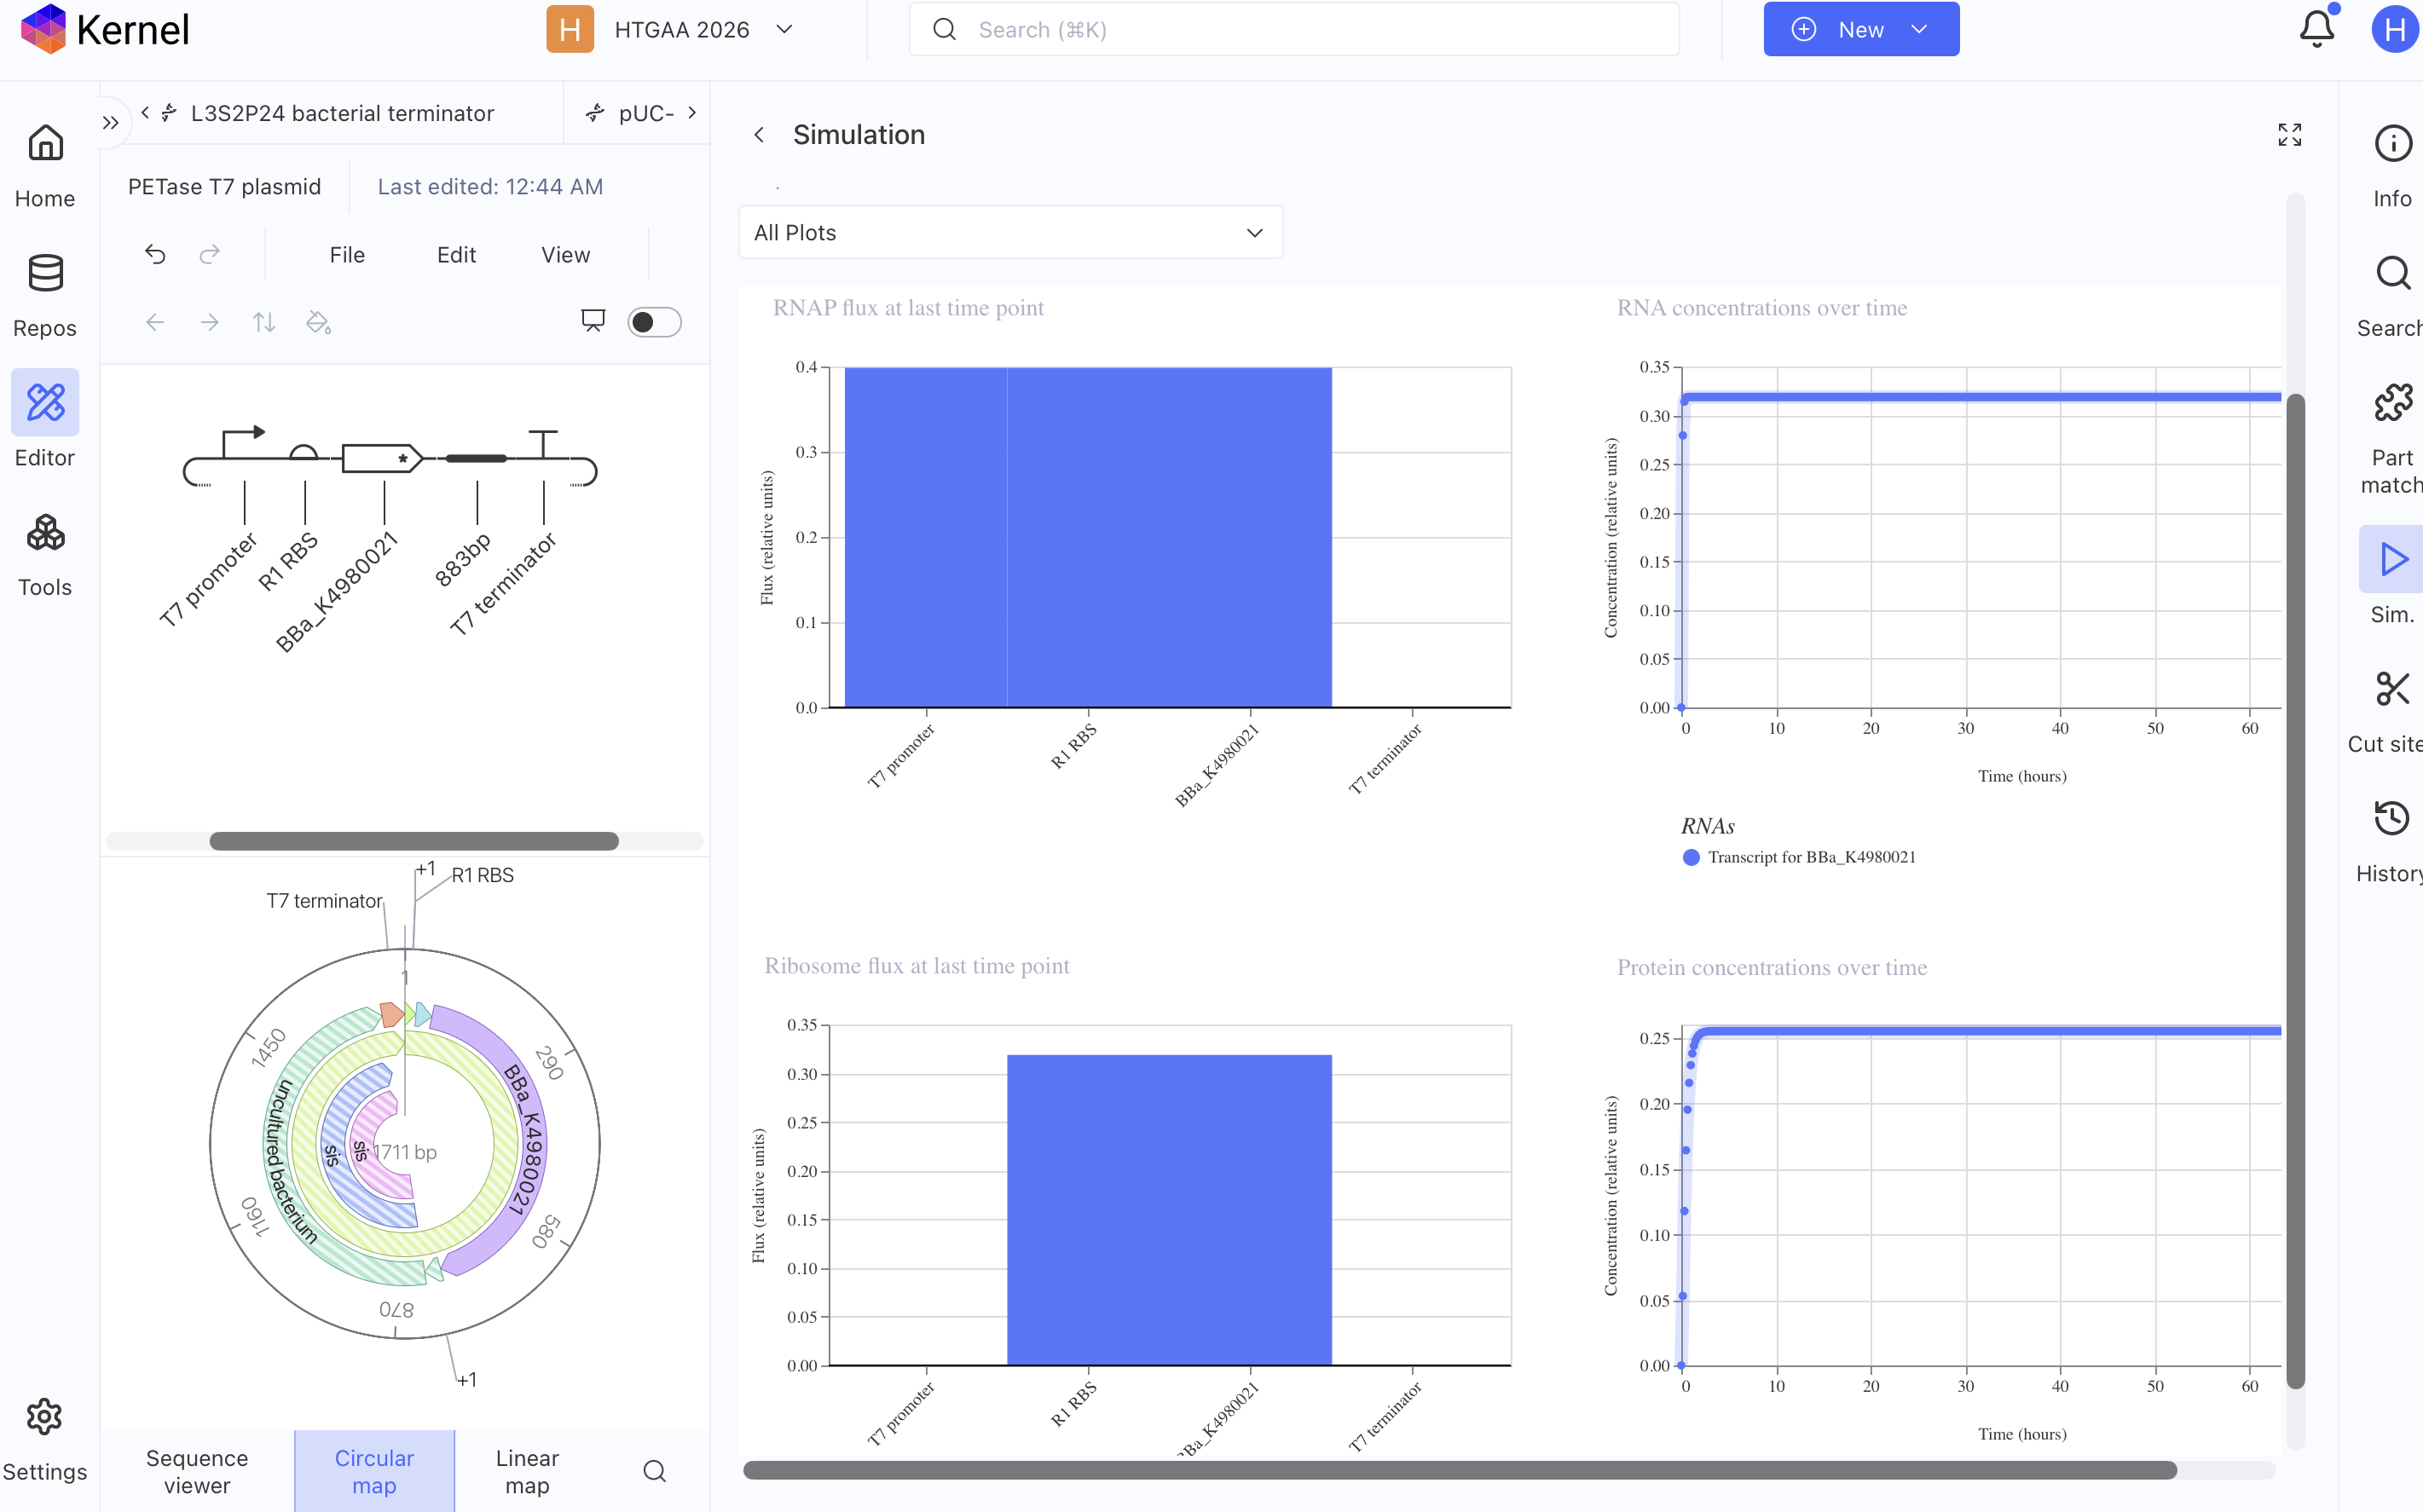Go back from Simulation panel chevron
Screen dimensions: 2423x1512
pyautogui.click(x=759, y=135)
